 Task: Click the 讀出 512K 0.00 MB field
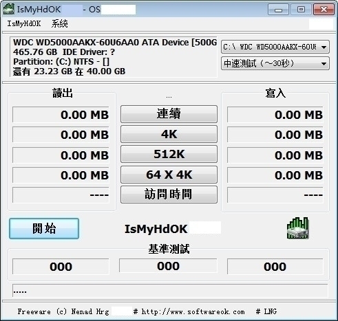pos(61,155)
